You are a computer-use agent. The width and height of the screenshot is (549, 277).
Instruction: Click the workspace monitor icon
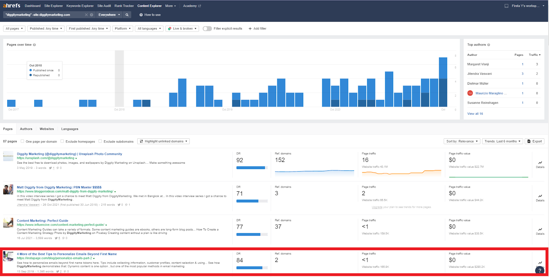[506, 6]
